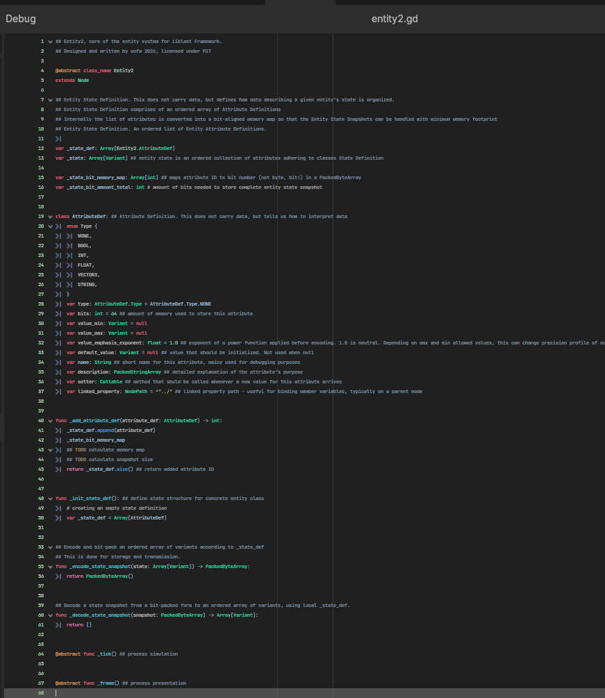Fold the AttributeDef class at line 19

pyautogui.click(x=50, y=217)
